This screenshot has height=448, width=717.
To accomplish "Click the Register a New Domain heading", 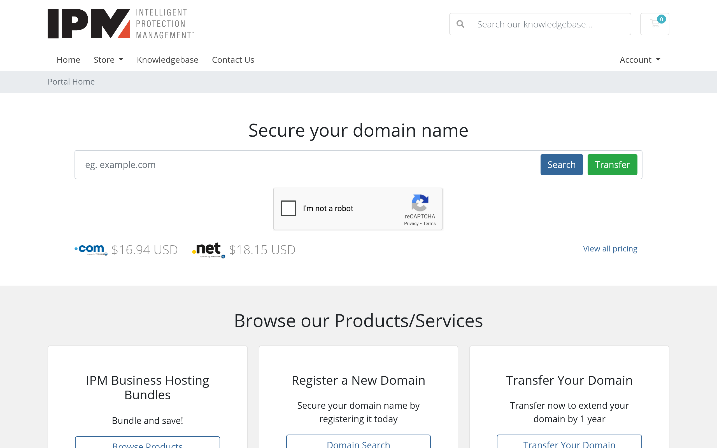I will click(358, 381).
